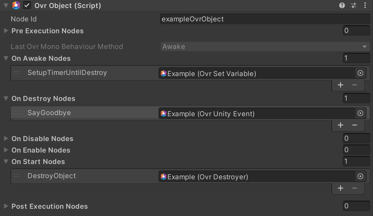Screen dimensions: 373x216
Task: Disable the Ovr Object script checkbox
Action: point(27,5)
